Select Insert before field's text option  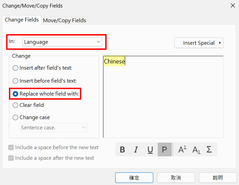point(45,81)
